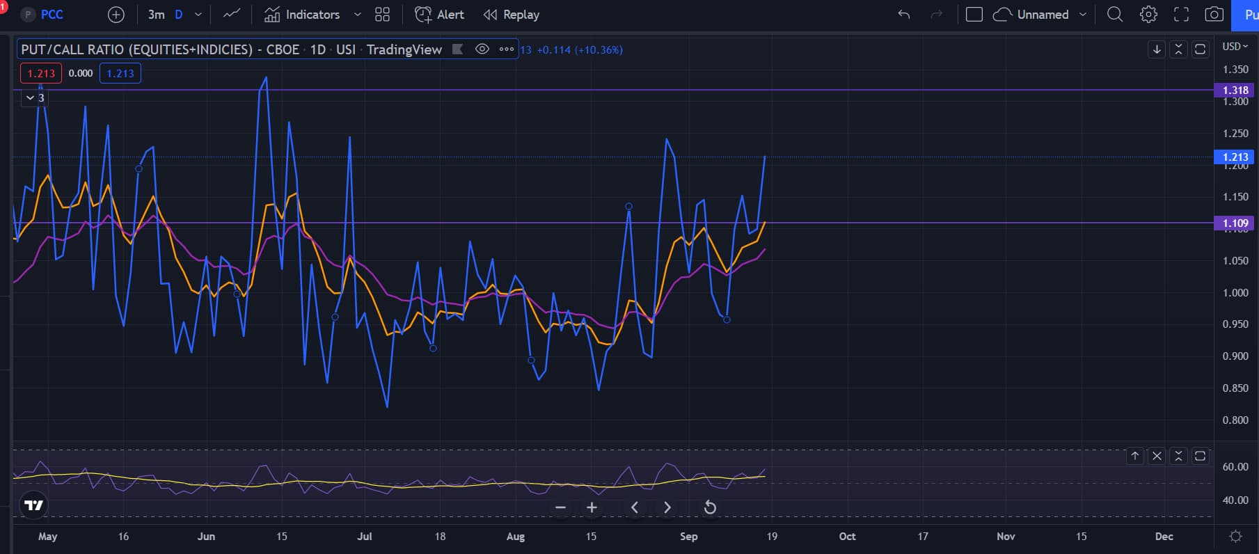1259x554 pixels.
Task: Toggle PUT/CALL RATIO series visibility eye
Action: point(482,49)
